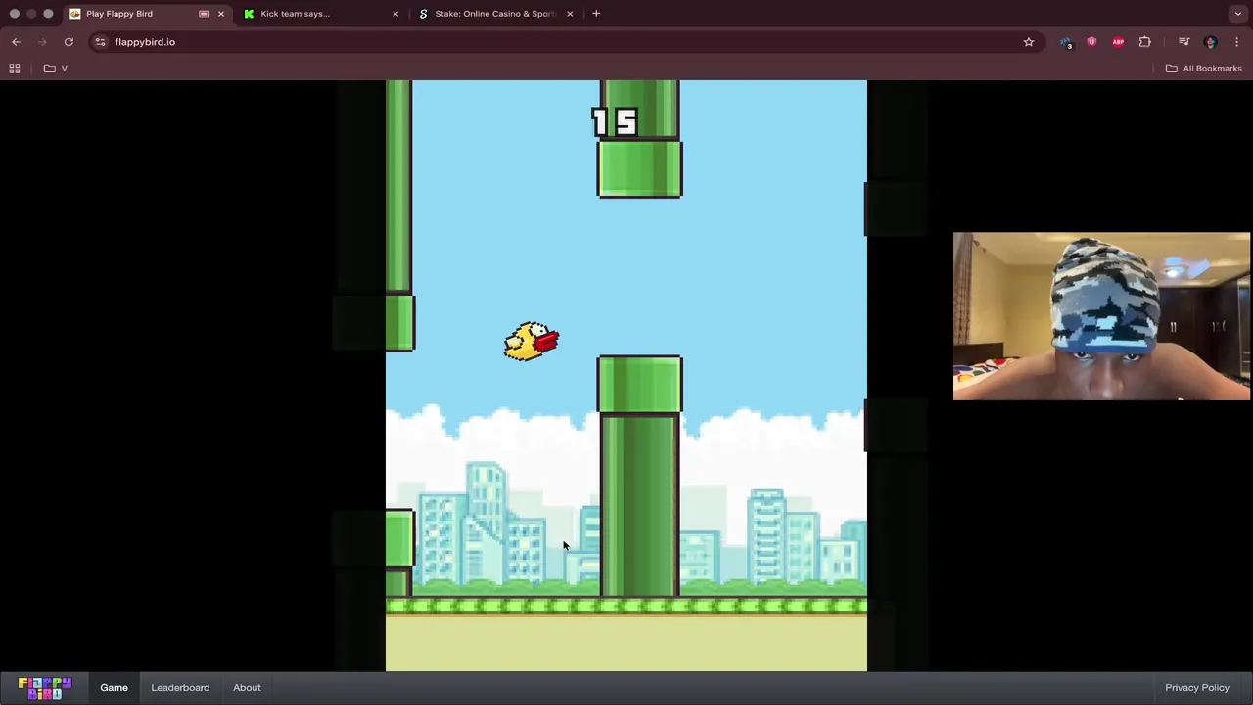Switch to the Stake Online Casino tab

click(494, 14)
